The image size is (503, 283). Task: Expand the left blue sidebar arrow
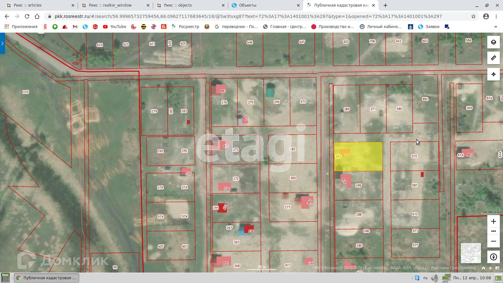(2, 43)
